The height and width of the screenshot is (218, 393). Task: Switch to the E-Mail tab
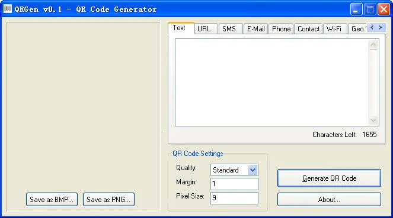(x=255, y=29)
